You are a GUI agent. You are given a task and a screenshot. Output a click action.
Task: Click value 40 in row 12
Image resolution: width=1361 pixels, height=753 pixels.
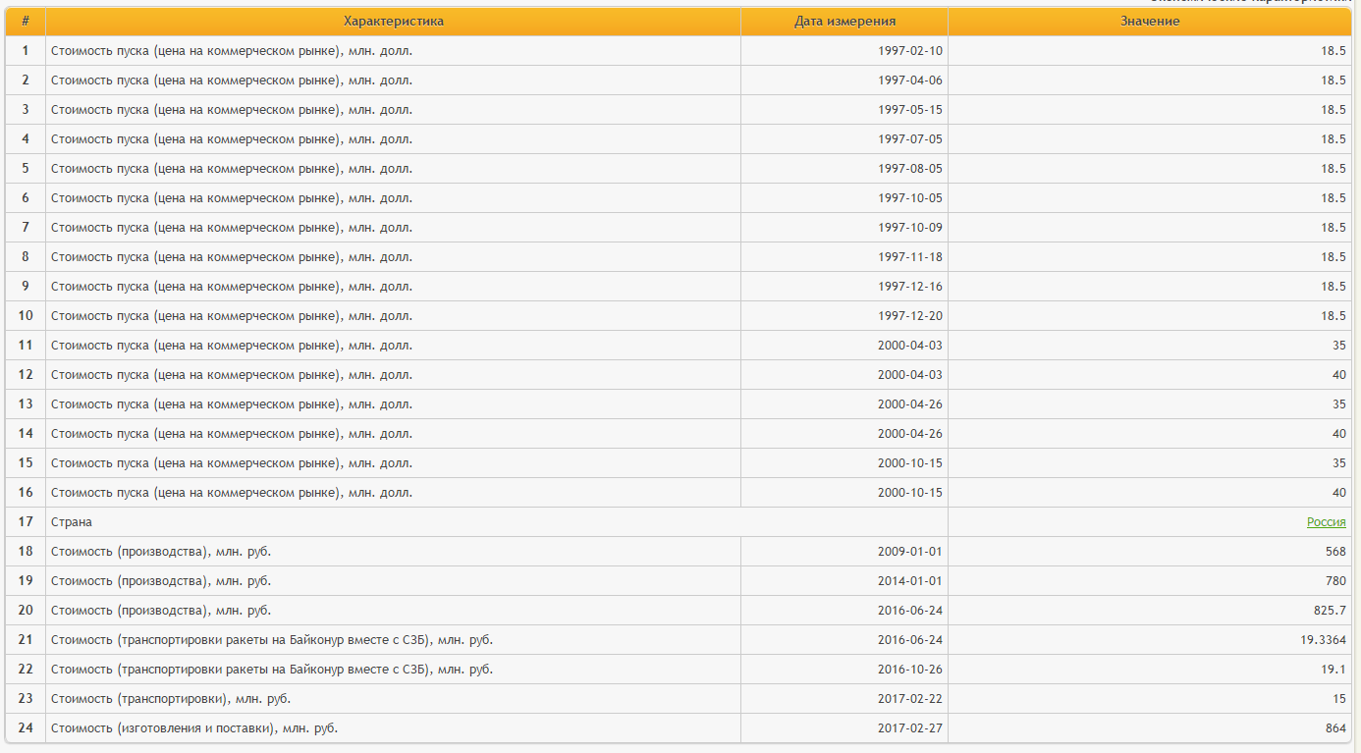(1339, 375)
